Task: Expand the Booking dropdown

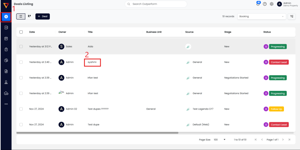Action: [x=262, y=16]
